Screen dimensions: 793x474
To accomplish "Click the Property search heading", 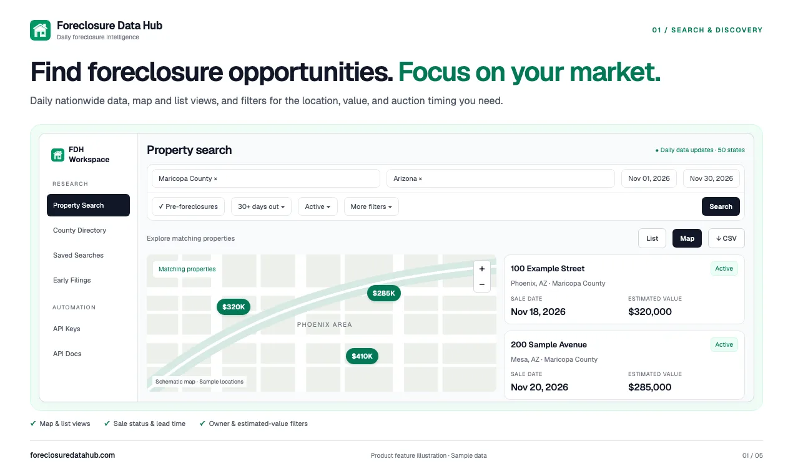I will point(189,150).
